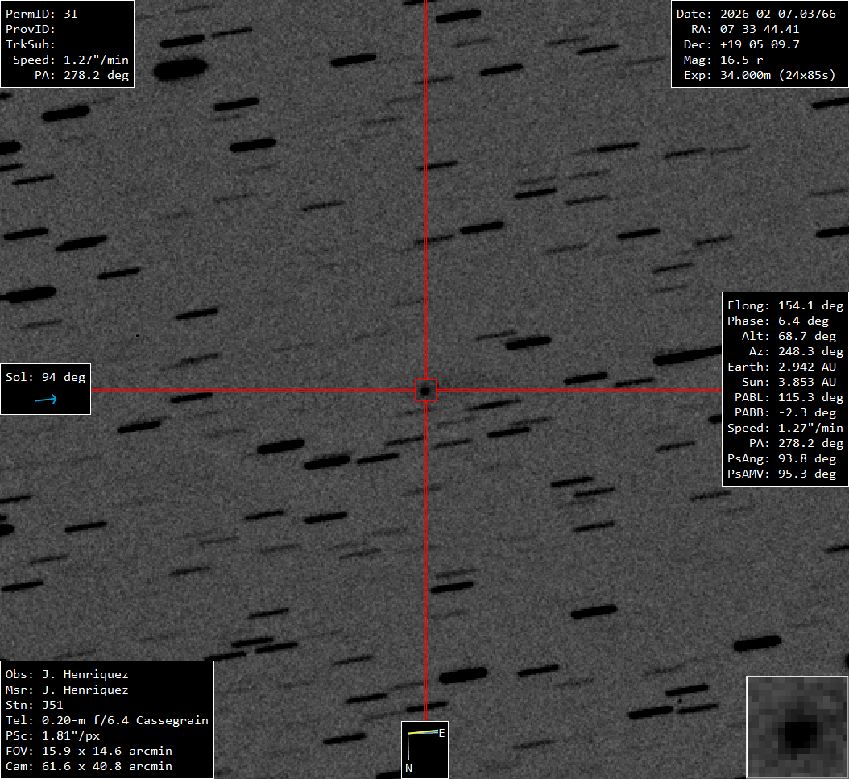Select the FOV 15.9 x 14.6 arcmin line
The image size is (849, 779).
[x=89, y=751]
